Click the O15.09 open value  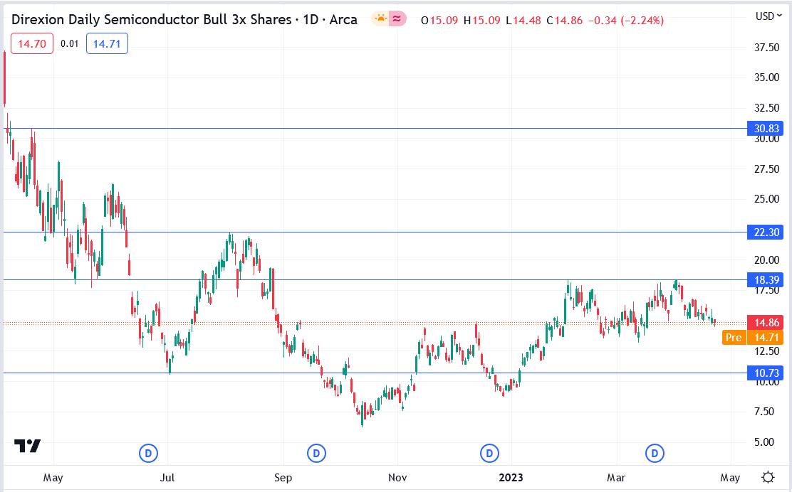[x=439, y=21]
